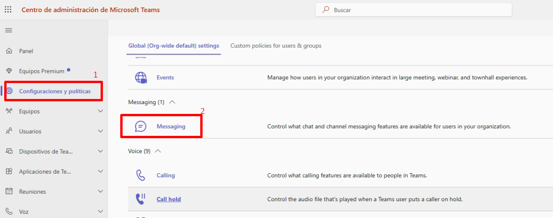Select Global (Org-wide default) settings tab
The height and width of the screenshot is (218, 553).
click(174, 46)
